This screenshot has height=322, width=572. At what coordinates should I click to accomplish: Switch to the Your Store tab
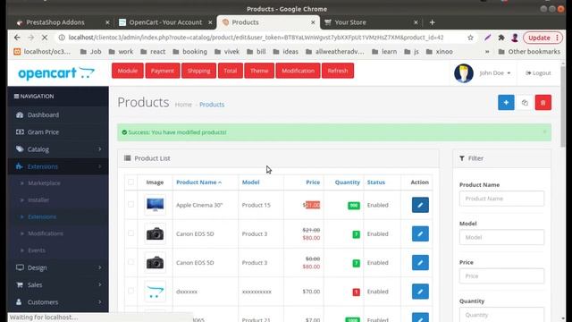coord(349,22)
